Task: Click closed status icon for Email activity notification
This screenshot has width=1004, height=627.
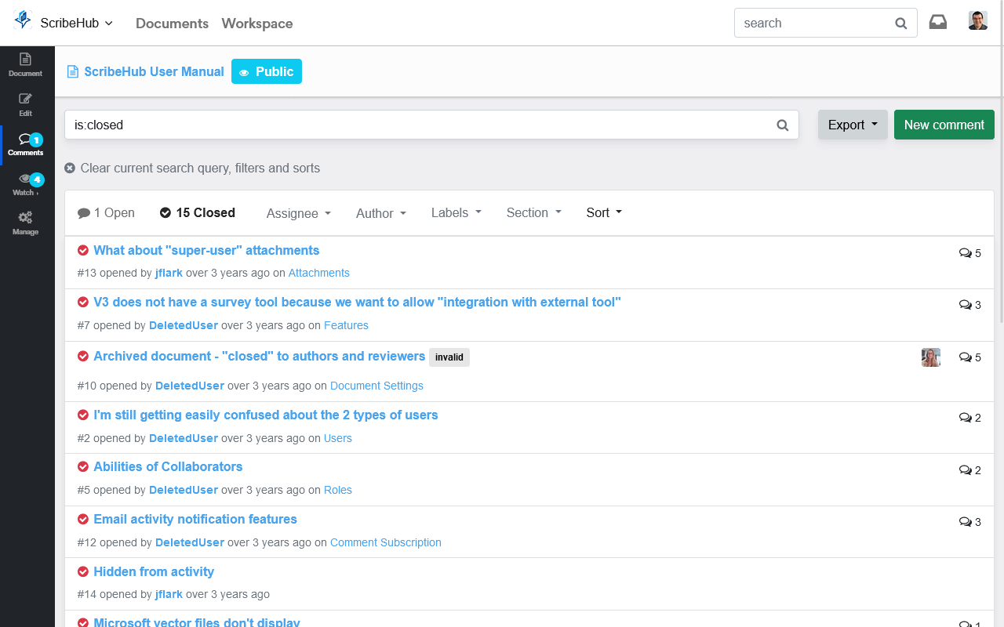Action: click(x=83, y=519)
